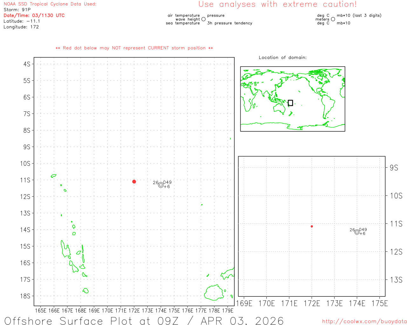Click the '175E' longitude label on the inset map
The image size is (407, 325).
pyautogui.click(x=380, y=303)
